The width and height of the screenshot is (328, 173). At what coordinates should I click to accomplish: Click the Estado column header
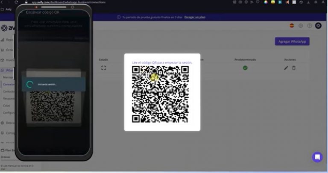[x=103, y=60]
